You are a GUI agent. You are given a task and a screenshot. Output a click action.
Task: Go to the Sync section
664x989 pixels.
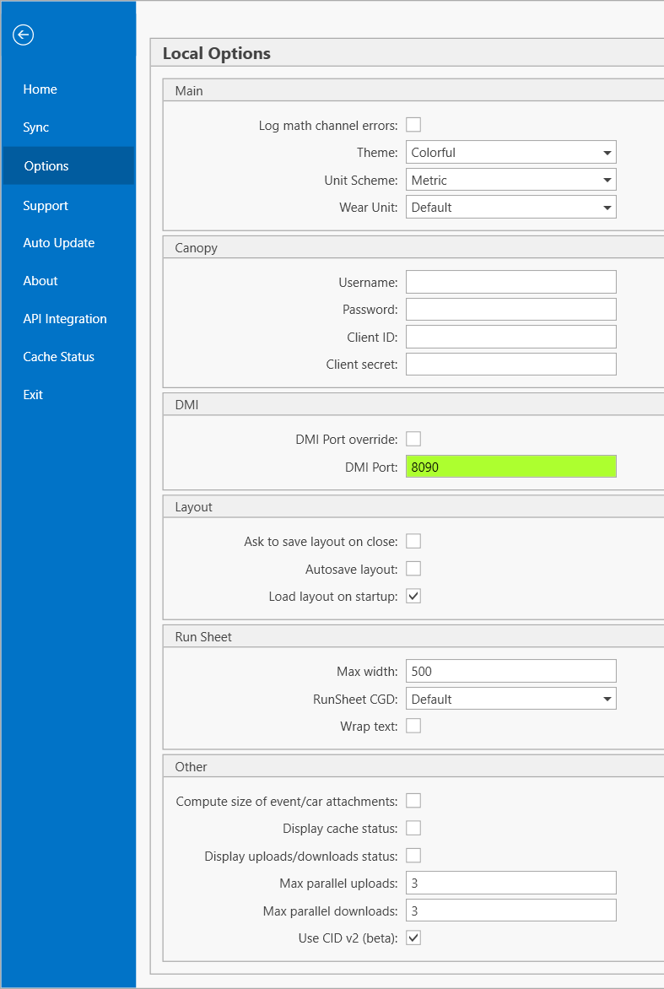coord(36,127)
